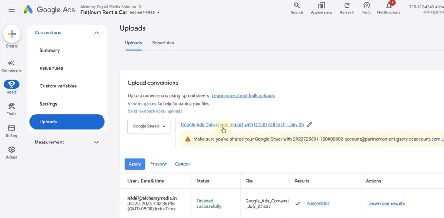Switch to the Schedules tab
Image resolution: width=444 pixels, height=218 pixels.
point(163,43)
